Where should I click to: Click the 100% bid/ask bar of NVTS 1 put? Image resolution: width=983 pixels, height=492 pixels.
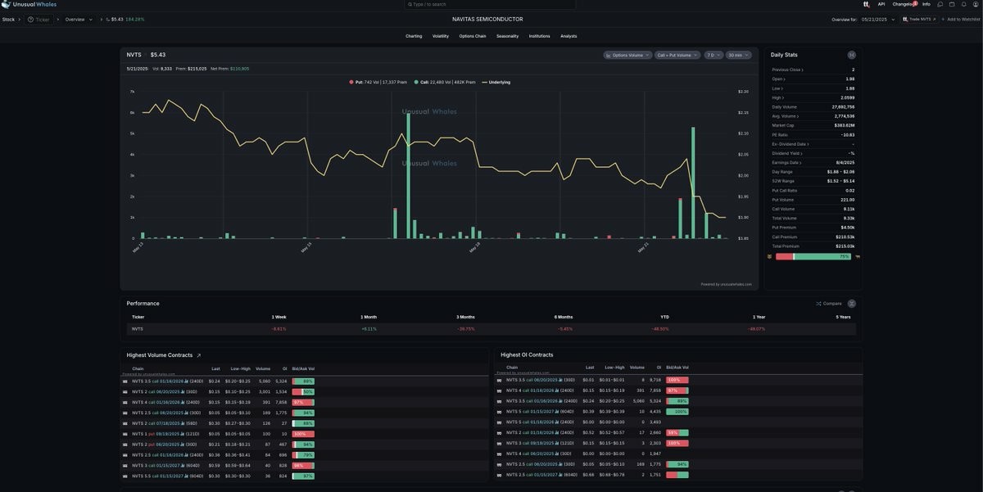[x=303, y=434]
